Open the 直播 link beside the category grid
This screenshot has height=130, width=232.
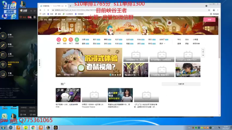[179, 44]
